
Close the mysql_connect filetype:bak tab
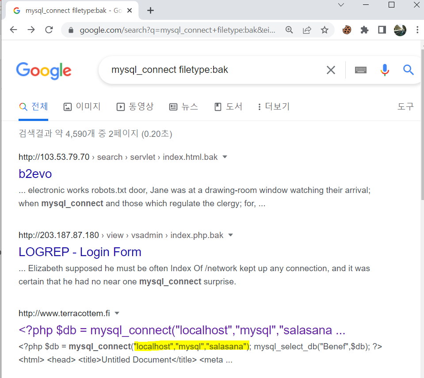click(130, 11)
